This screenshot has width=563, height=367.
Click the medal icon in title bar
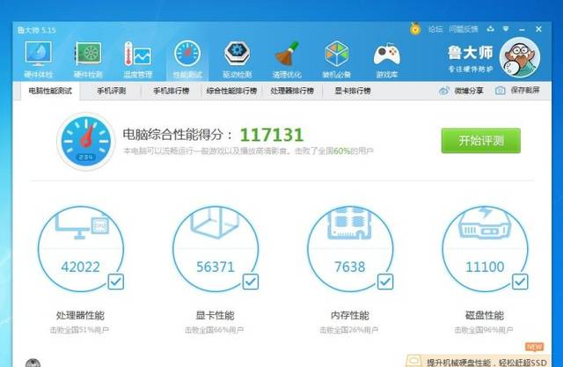[x=415, y=29]
